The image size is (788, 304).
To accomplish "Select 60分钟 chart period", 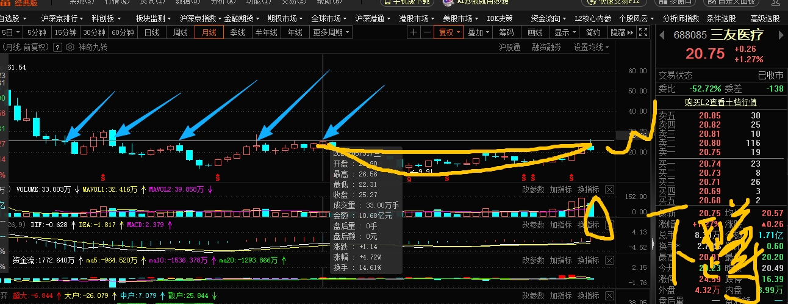I will [x=123, y=32].
